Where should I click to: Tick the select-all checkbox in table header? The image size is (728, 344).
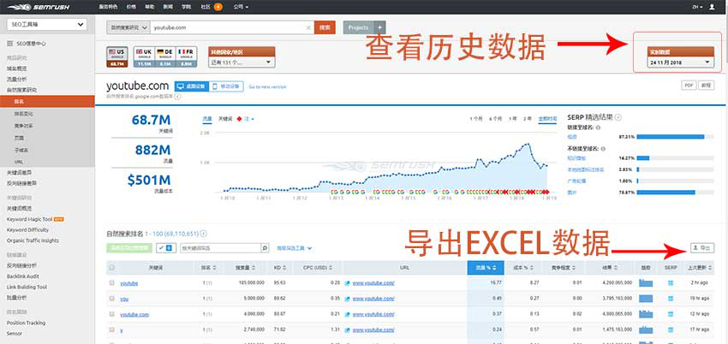[x=111, y=268]
